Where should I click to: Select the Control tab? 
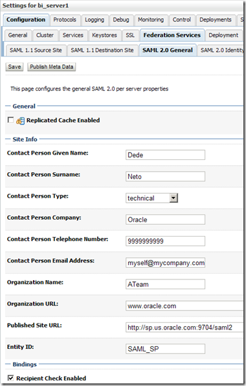coord(181,19)
